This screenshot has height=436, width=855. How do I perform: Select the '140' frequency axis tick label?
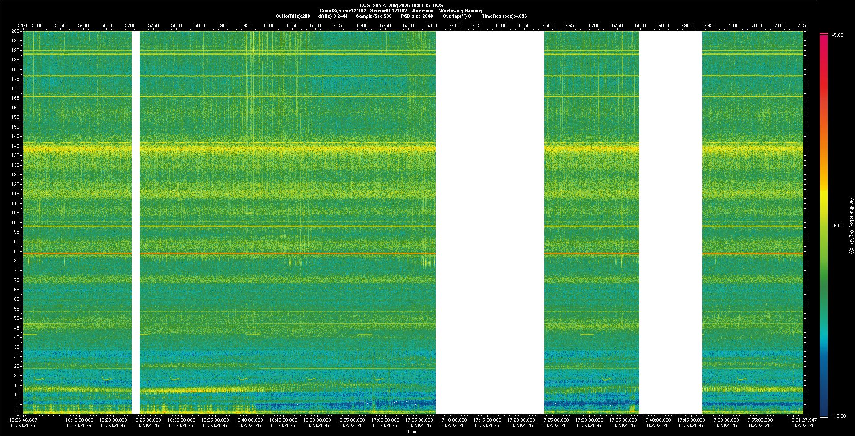16,146
